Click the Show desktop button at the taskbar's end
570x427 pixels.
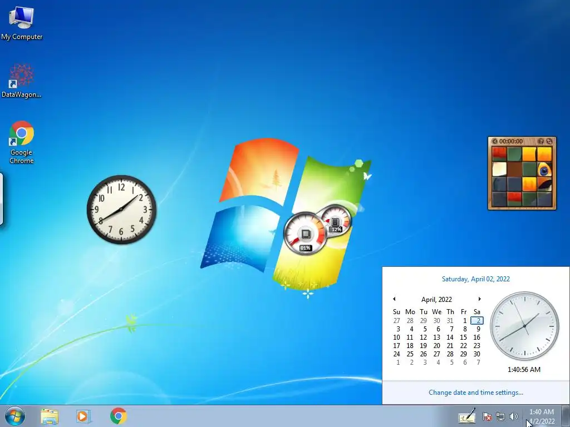coord(566,416)
